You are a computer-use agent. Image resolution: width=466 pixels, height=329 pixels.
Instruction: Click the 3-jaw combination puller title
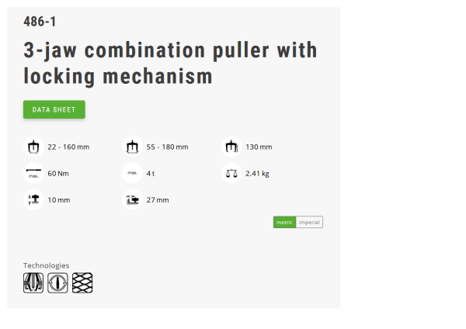pyautogui.click(x=170, y=64)
